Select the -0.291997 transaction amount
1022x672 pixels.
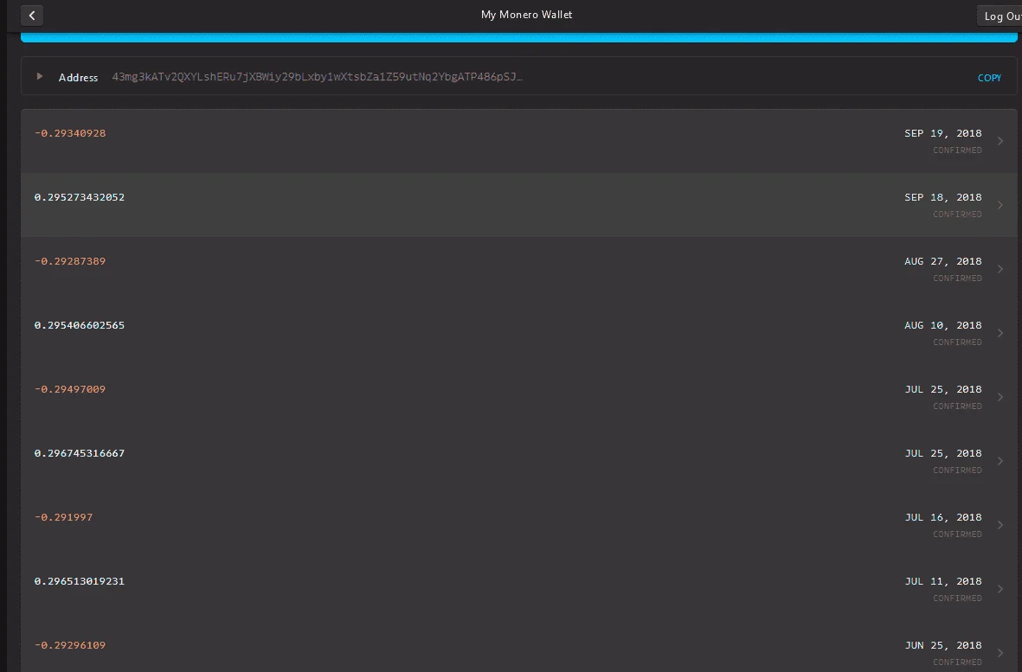point(63,517)
